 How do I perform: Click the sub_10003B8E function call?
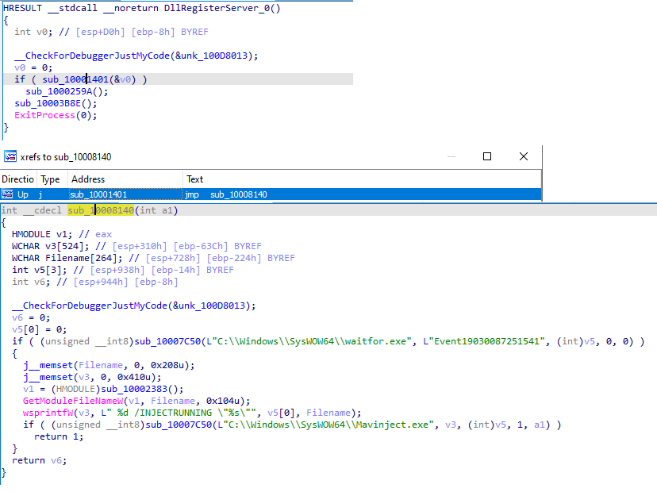(48, 103)
